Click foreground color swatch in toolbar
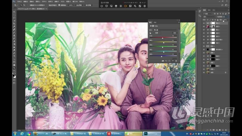The height and width of the screenshot is (136, 242). (13, 76)
